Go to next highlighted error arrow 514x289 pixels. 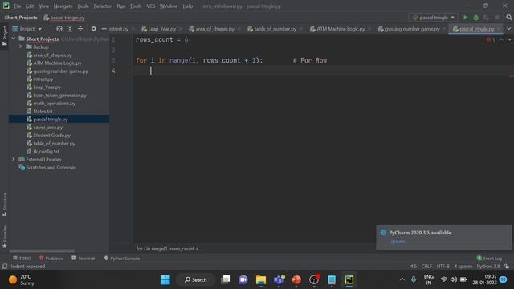509,39
